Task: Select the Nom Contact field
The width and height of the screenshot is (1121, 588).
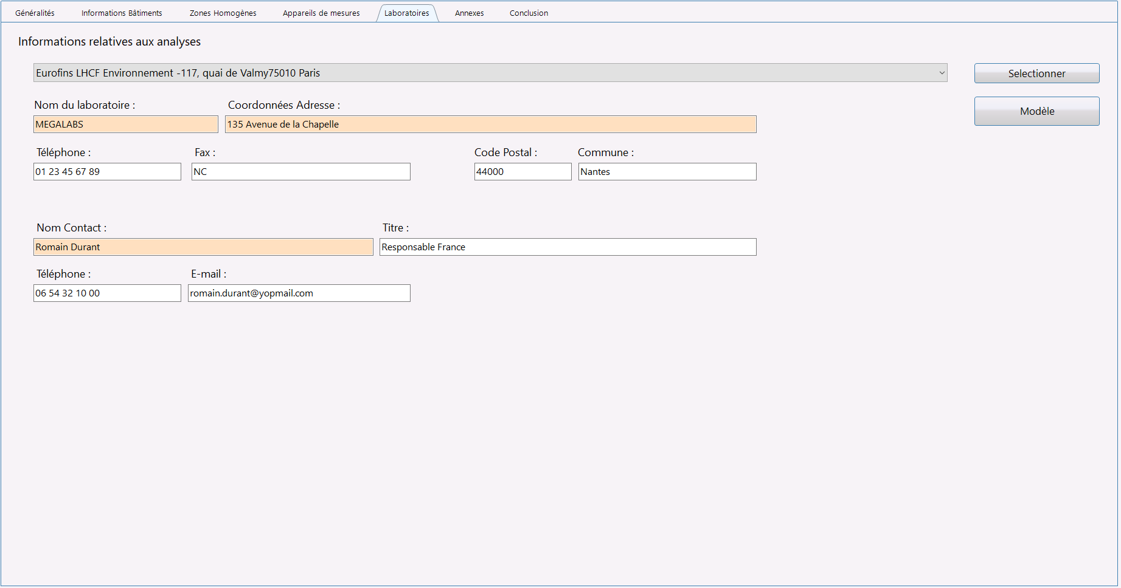Action: pyautogui.click(x=203, y=247)
